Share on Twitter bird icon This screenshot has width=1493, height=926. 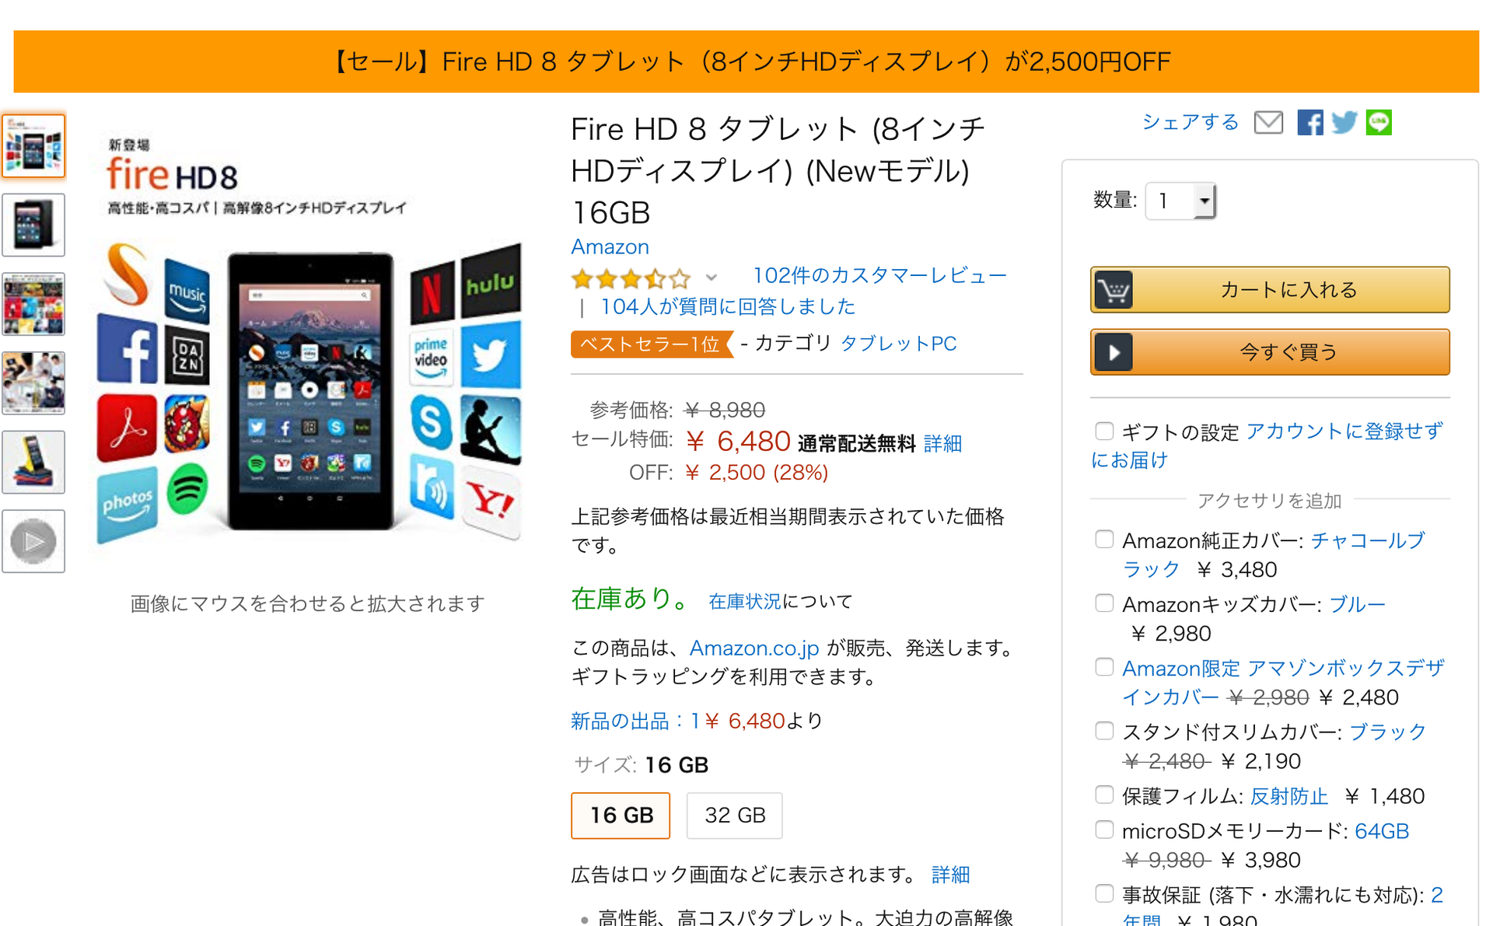1344,123
